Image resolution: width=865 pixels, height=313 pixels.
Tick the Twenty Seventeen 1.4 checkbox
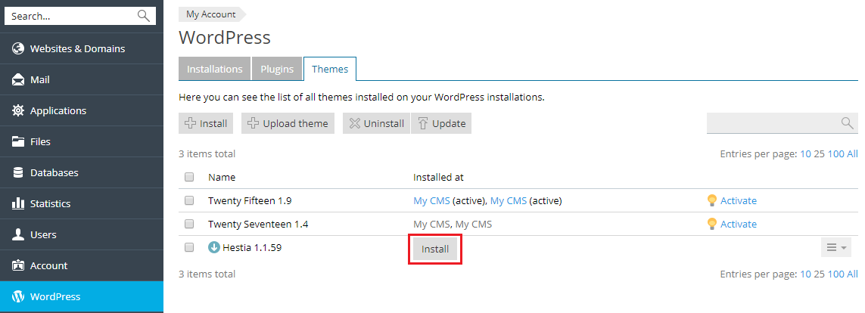tap(189, 224)
